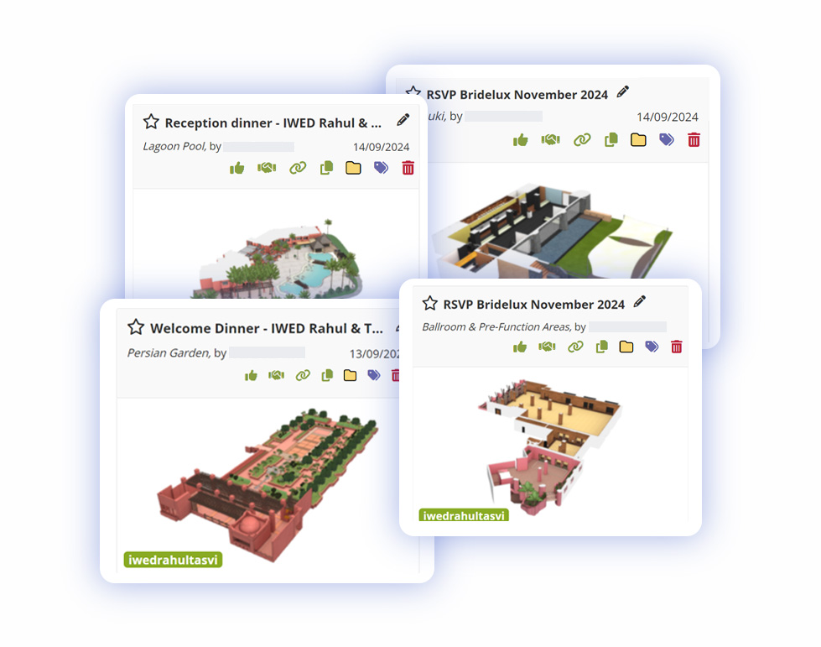821x647 pixels.
Task: Star the Welcome Dinner card as favorite
Action: pos(136,327)
